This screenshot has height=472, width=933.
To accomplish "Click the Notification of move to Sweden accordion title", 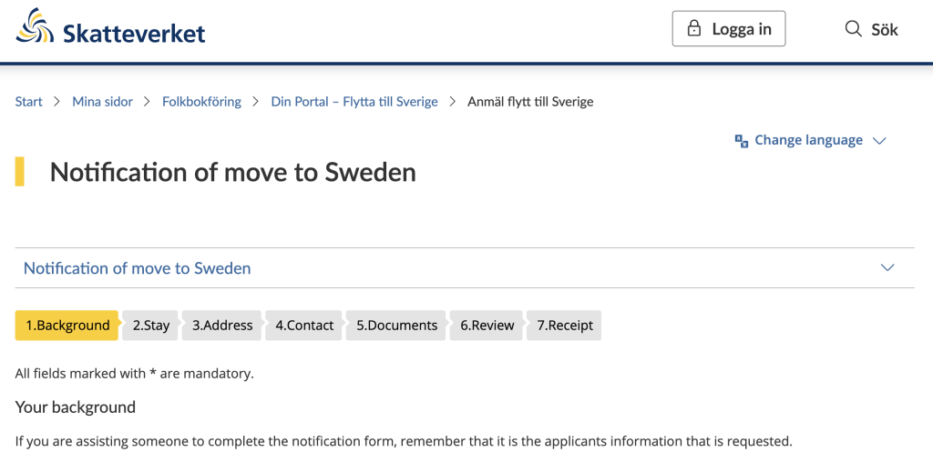I will (137, 268).
